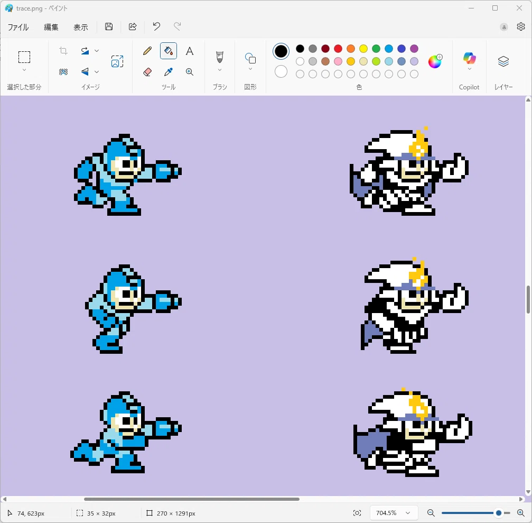Select the Color picker eyedropper tool
532x523 pixels.
click(169, 72)
